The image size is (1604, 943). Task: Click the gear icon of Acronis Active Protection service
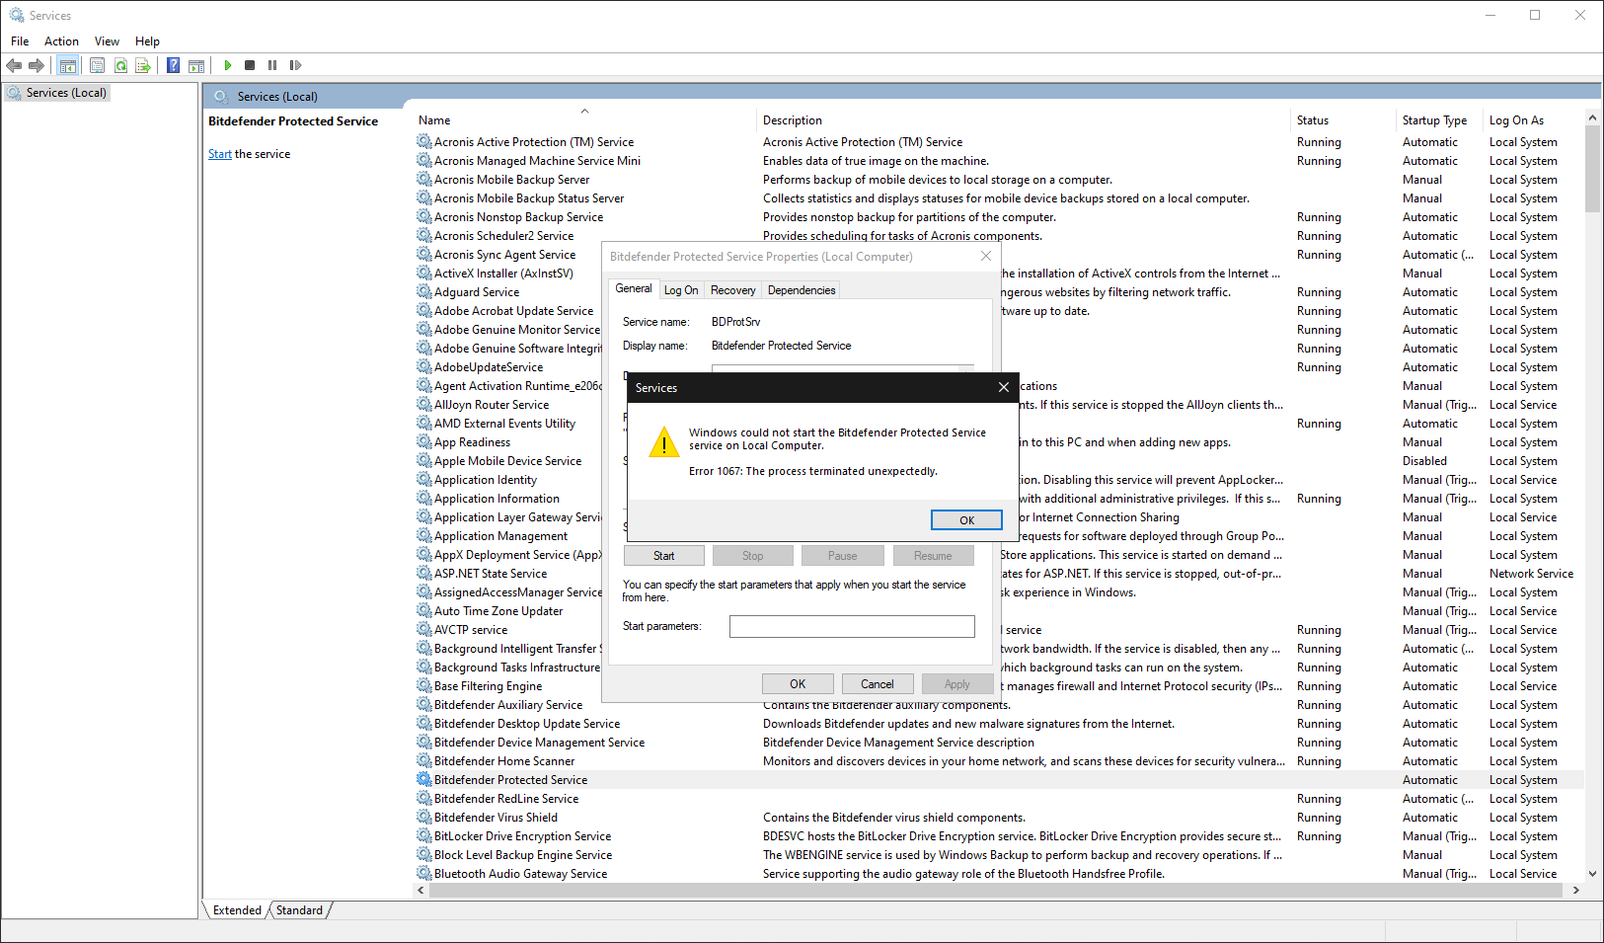click(x=423, y=141)
